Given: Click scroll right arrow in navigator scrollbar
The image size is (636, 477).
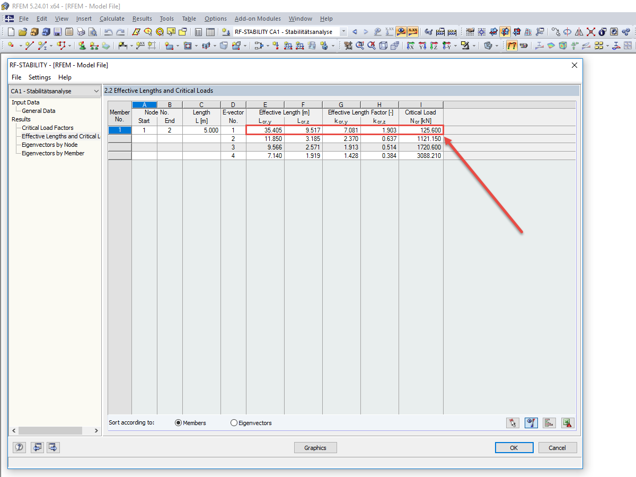Looking at the screenshot, I should coord(97,431).
